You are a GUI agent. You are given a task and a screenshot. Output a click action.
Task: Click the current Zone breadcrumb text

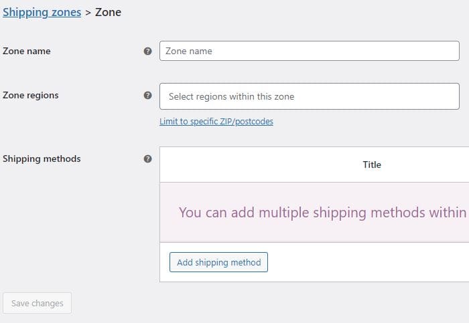click(109, 12)
